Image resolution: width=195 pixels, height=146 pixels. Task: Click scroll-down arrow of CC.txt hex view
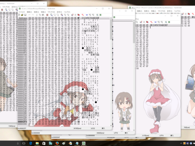coord(111,126)
